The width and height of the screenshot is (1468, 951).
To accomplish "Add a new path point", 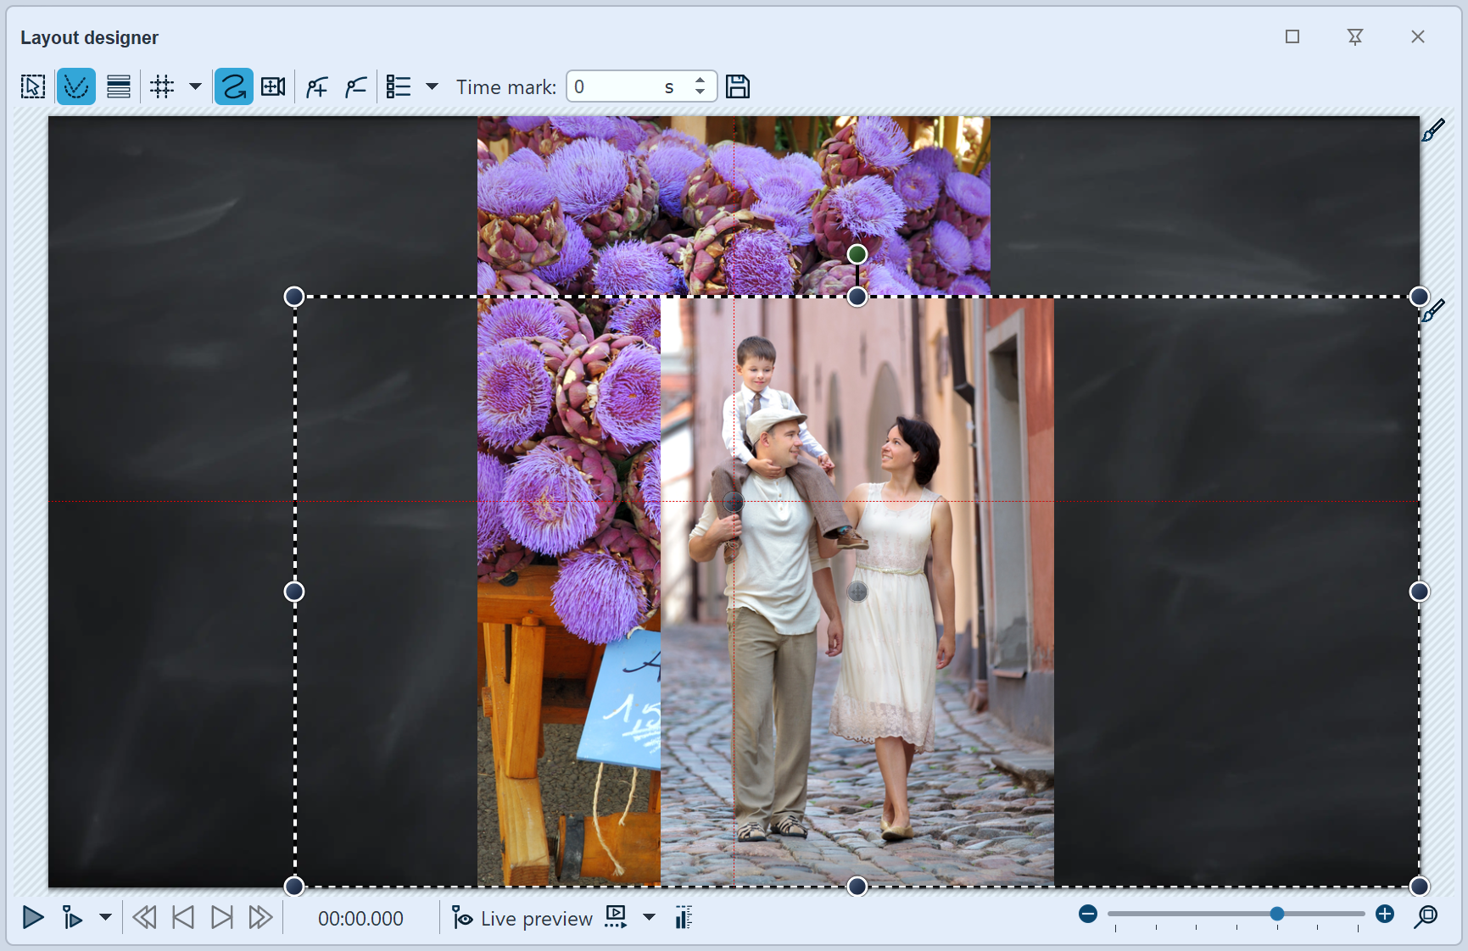I will tap(315, 86).
